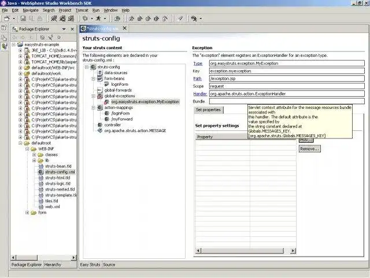Select /loginForm under action-mappings
The image size is (370, 278).
tap(120, 114)
